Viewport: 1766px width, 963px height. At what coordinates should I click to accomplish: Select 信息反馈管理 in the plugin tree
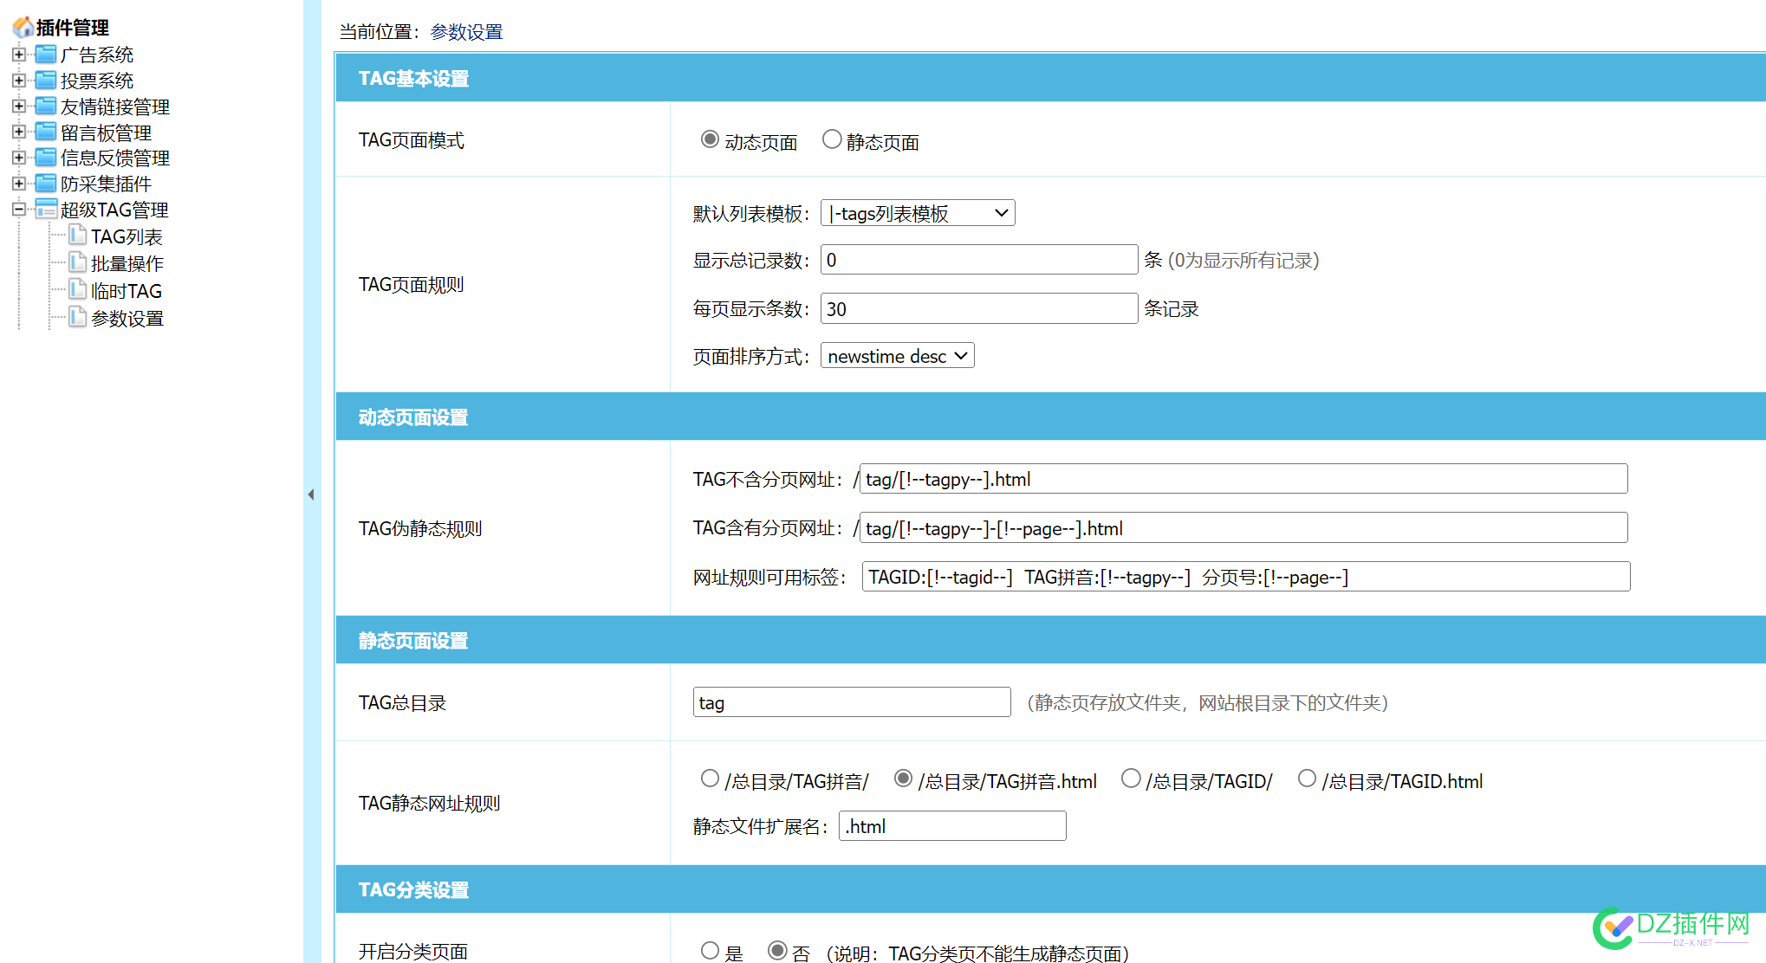coord(115,158)
